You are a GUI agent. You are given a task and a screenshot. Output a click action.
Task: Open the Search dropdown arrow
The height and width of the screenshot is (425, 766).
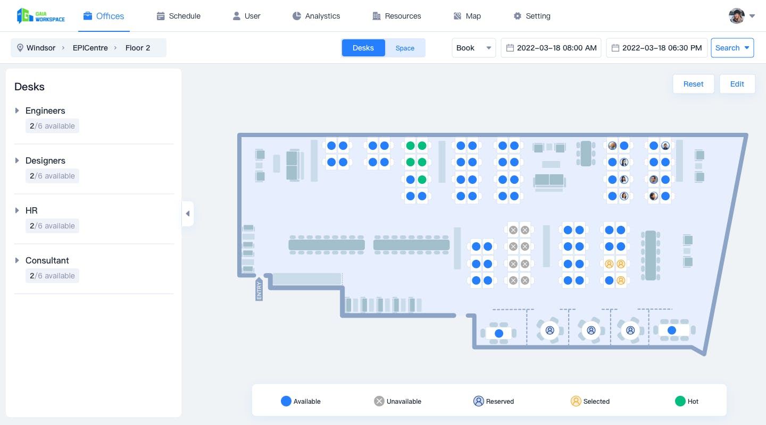[747, 48]
